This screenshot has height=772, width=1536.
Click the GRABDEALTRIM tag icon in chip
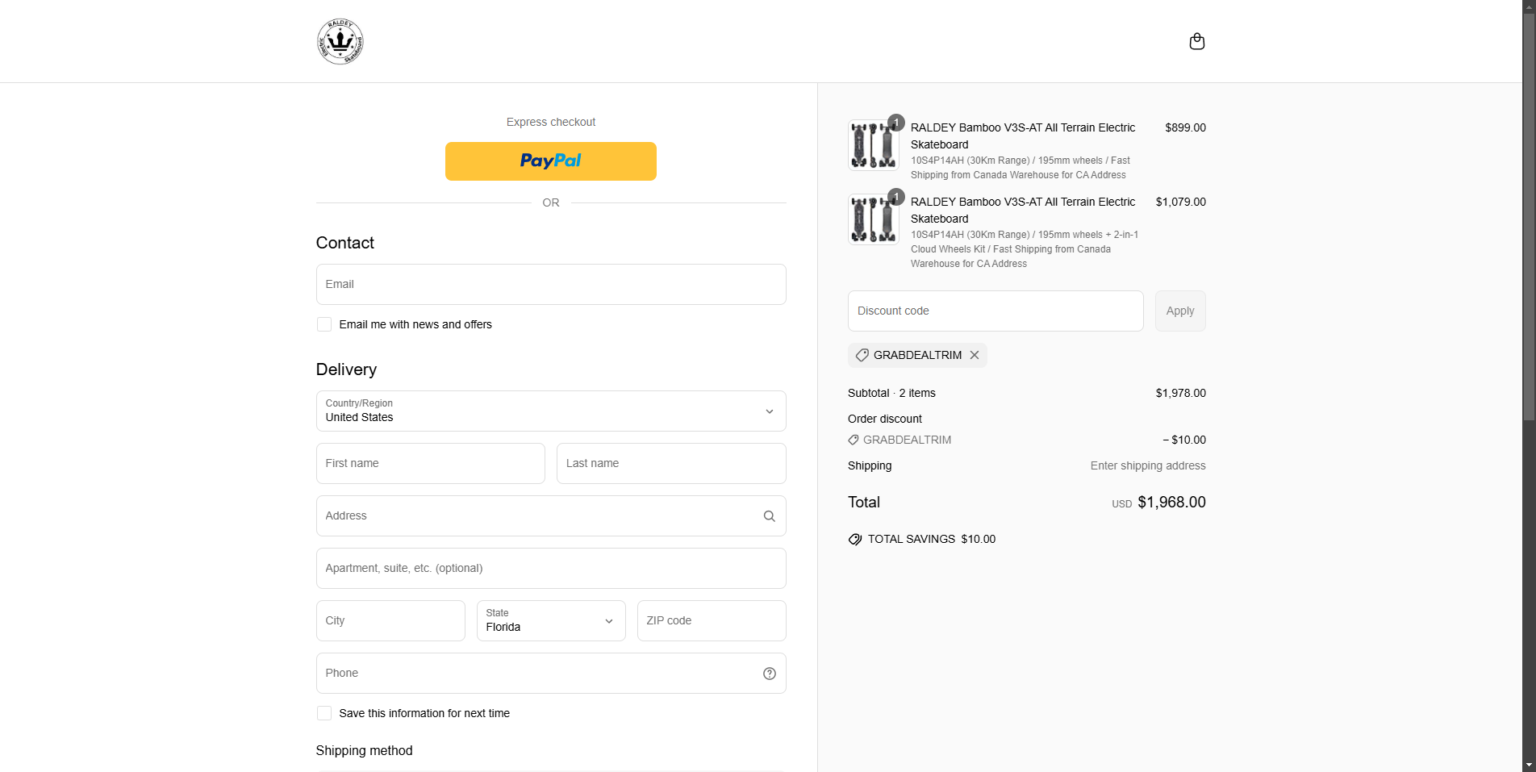(862, 355)
